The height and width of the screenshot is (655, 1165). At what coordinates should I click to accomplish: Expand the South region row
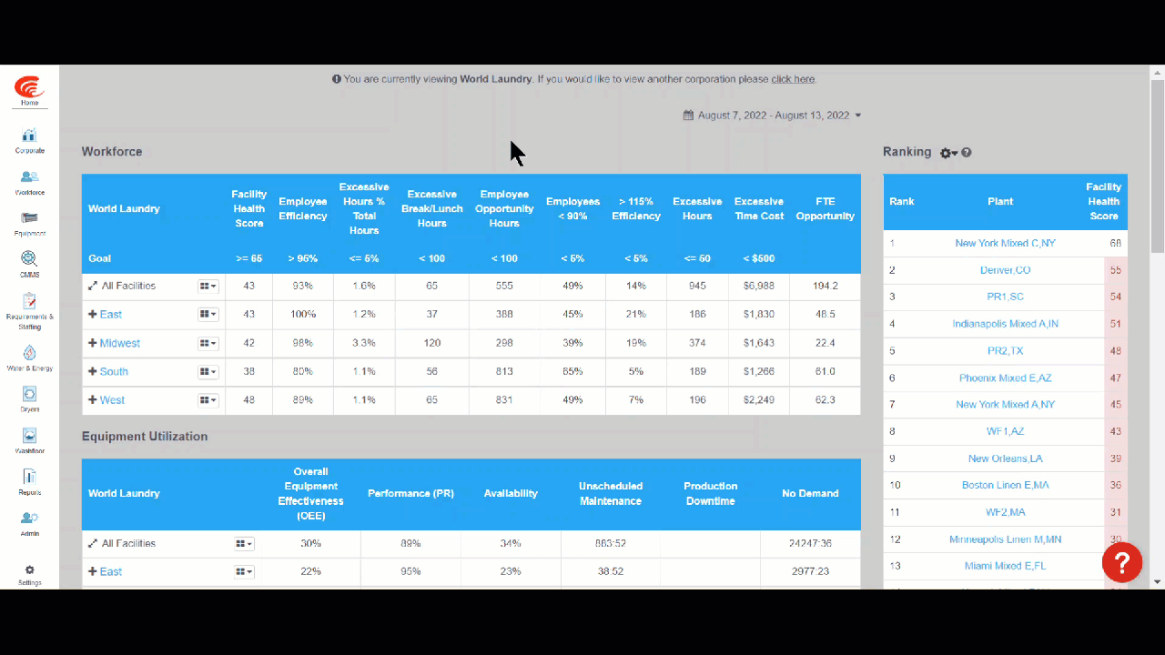[93, 372]
